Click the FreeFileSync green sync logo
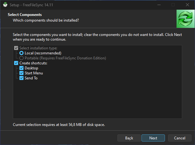195x145 pixels. tap(186, 19)
